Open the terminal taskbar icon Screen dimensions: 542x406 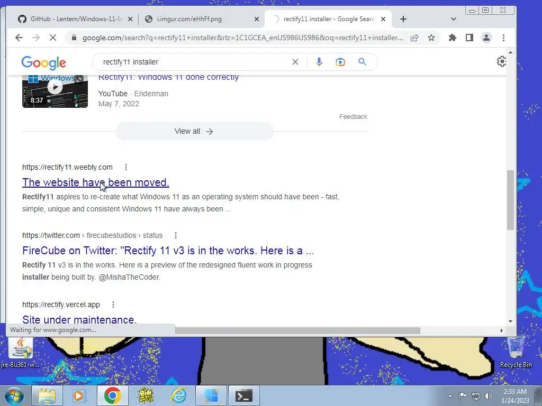tap(244, 395)
